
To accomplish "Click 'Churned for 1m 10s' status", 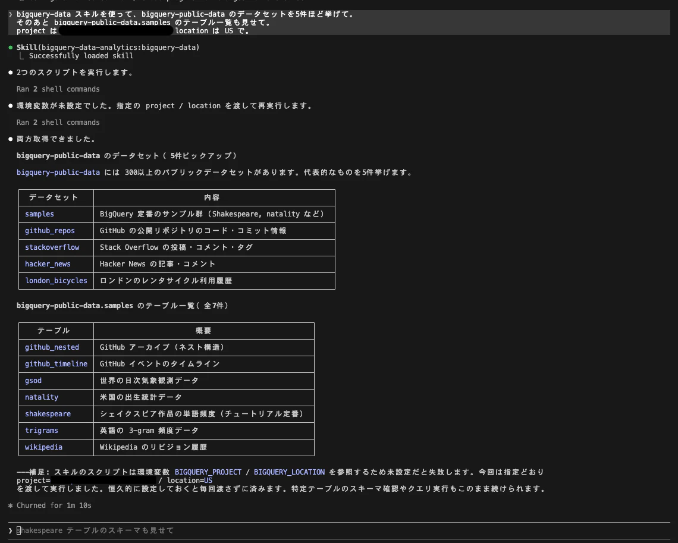I will [54, 506].
